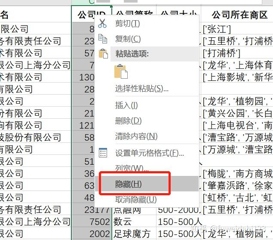Select 隐藏(H) to hide the column
This screenshot has width=273, height=240.
pyautogui.click(x=147, y=184)
